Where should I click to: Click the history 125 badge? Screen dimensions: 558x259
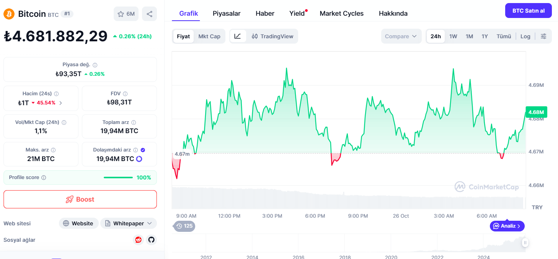pyautogui.click(x=184, y=226)
